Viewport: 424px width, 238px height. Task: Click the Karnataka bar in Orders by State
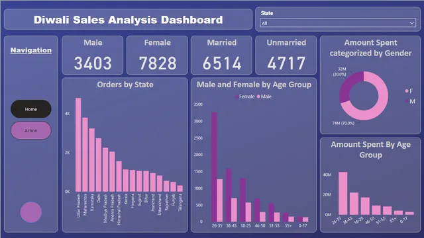pos(91,160)
